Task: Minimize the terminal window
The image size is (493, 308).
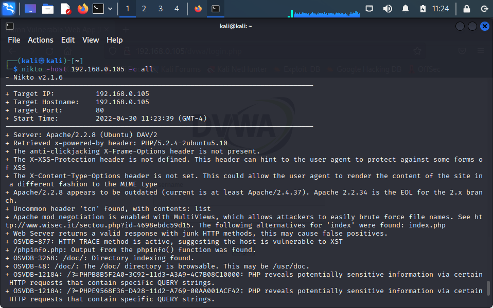Action: [460, 26]
